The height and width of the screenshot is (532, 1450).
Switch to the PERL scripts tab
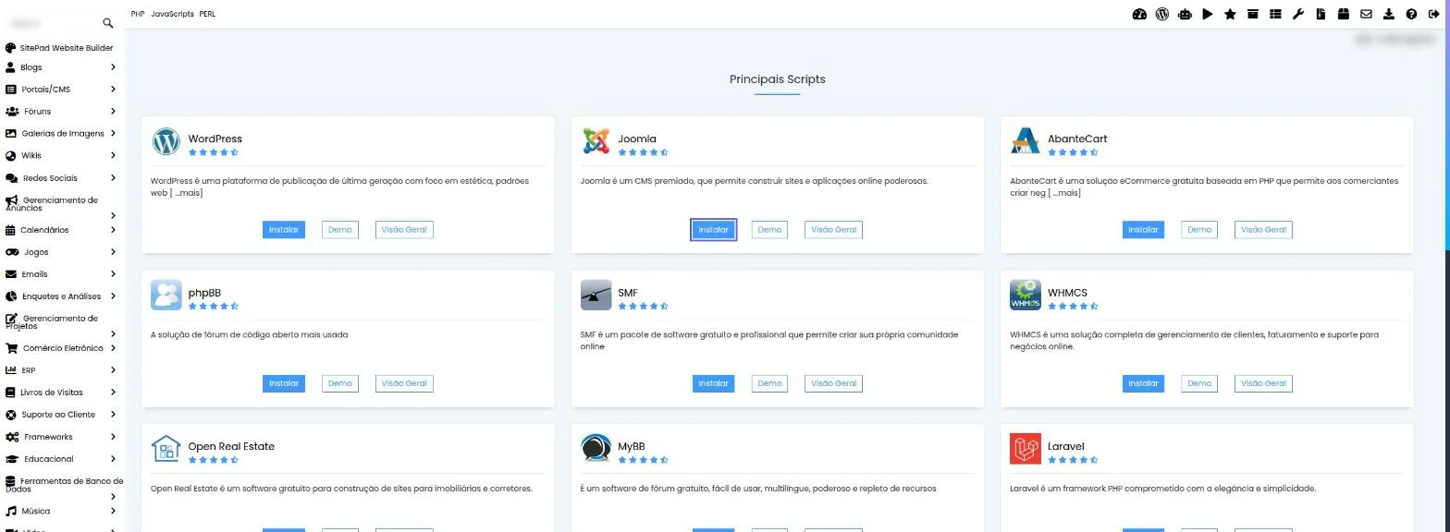point(207,14)
